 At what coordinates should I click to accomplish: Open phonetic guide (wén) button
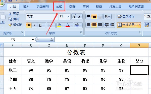pyautogui.click(x=77, y=25)
